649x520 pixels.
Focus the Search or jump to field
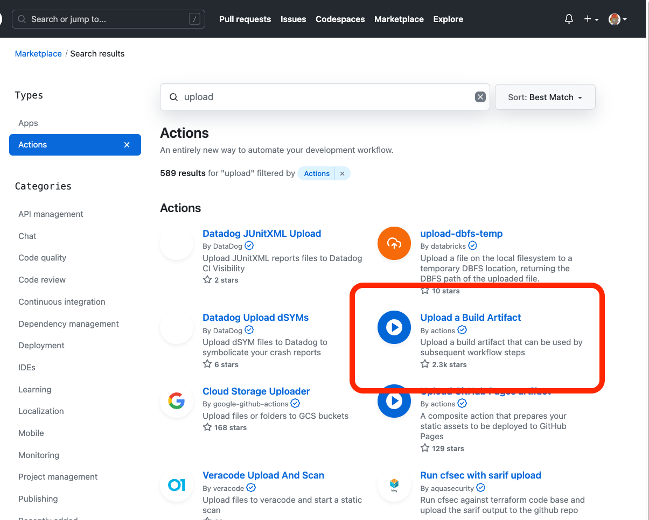pos(108,19)
